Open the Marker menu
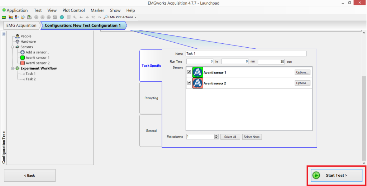Viewport: 367px width, 186px height. (97, 10)
